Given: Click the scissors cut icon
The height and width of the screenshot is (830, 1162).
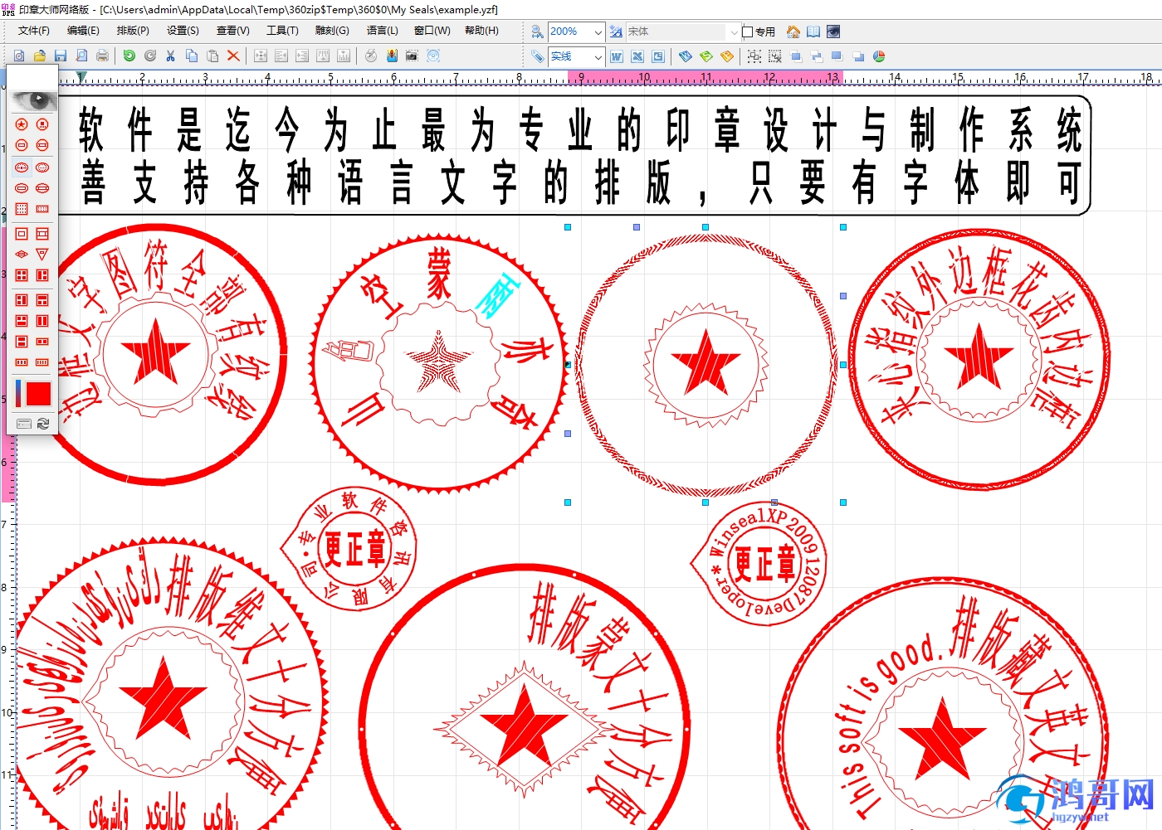Looking at the screenshot, I should pyautogui.click(x=170, y=56).
